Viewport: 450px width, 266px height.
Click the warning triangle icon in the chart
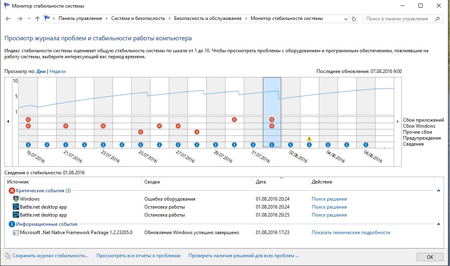(x=309, y=139)
